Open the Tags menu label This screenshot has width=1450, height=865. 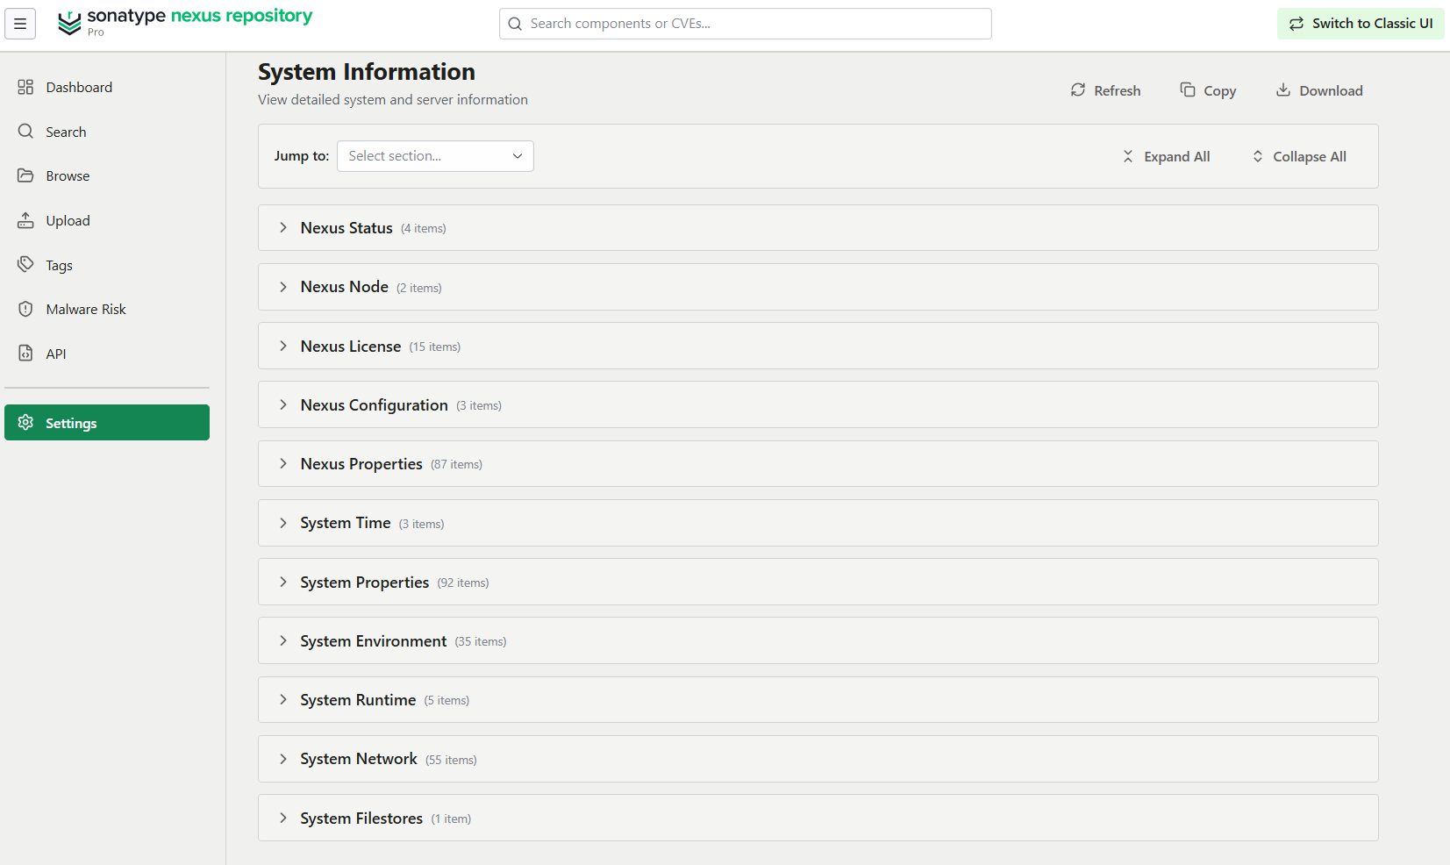(x=59, y=265)
